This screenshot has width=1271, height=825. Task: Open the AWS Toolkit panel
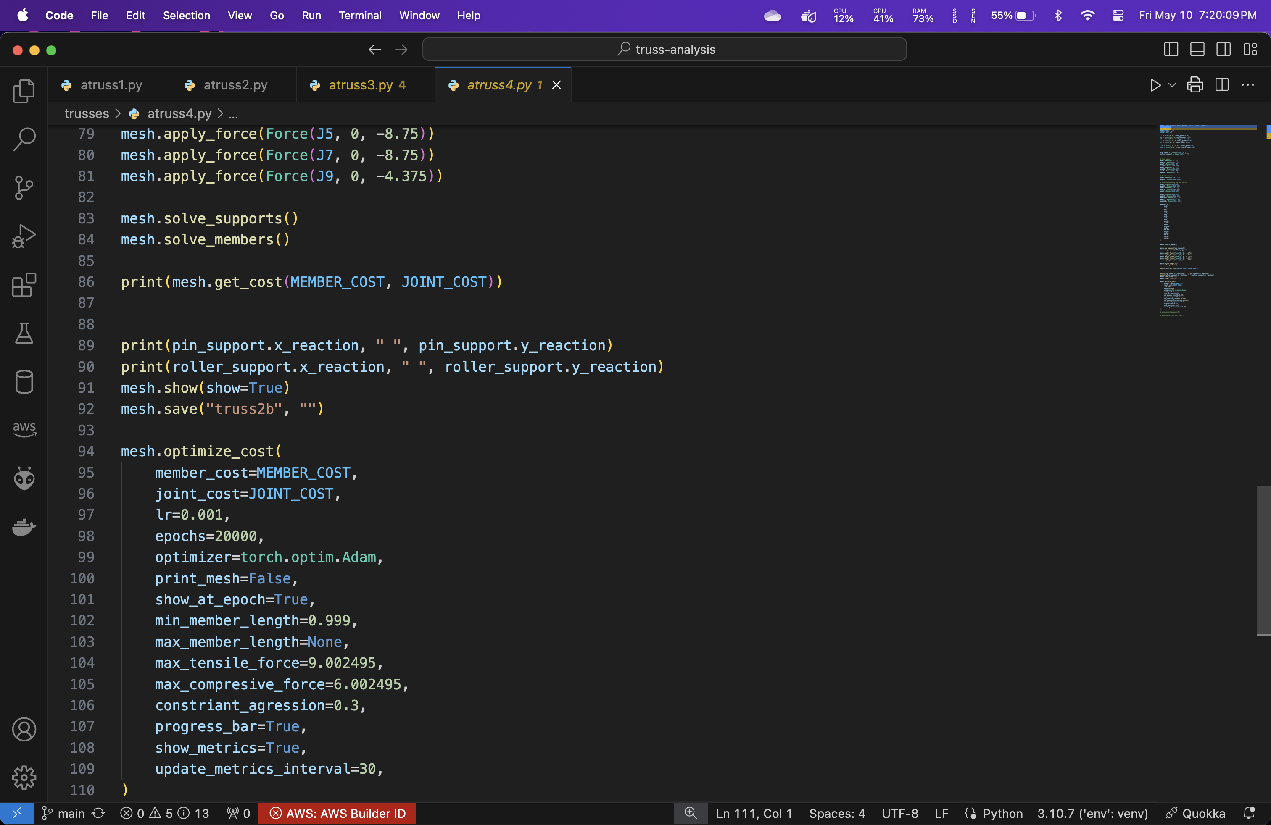(24, 430)
